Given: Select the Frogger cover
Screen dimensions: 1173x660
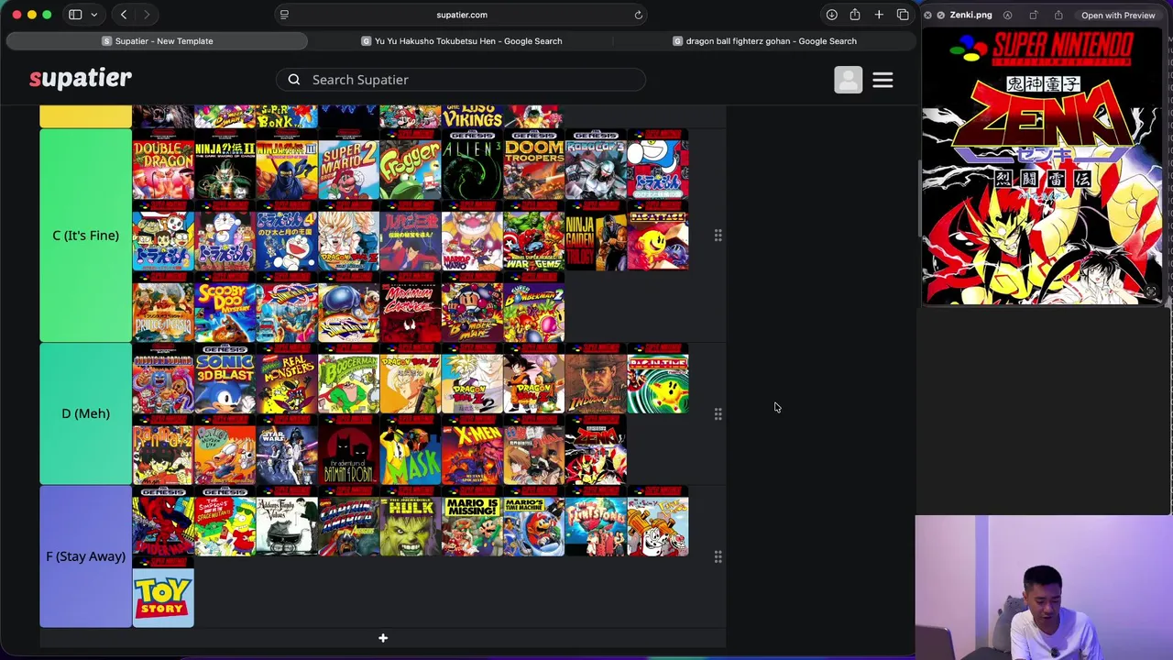Looking at the screenshot, I should (411, 165).
